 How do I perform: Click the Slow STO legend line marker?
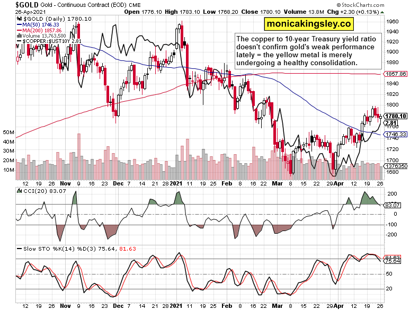19,247
